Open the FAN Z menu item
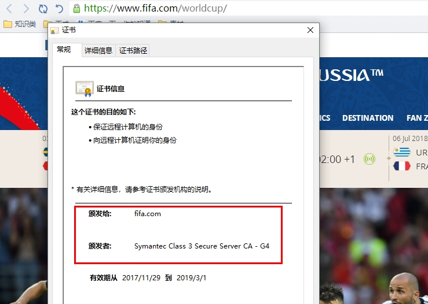The height and width of the screenshot is (304, 428). [417, 118]
